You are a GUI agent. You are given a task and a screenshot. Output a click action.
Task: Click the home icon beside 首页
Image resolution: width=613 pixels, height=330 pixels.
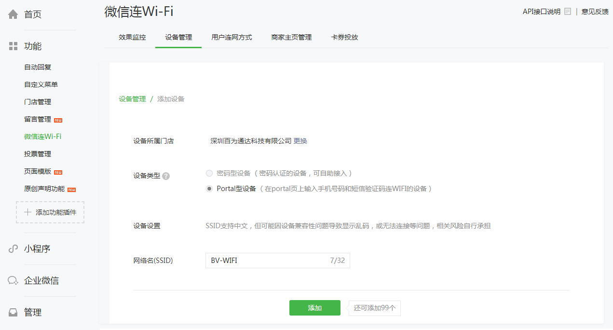click(x=14, y=14)
